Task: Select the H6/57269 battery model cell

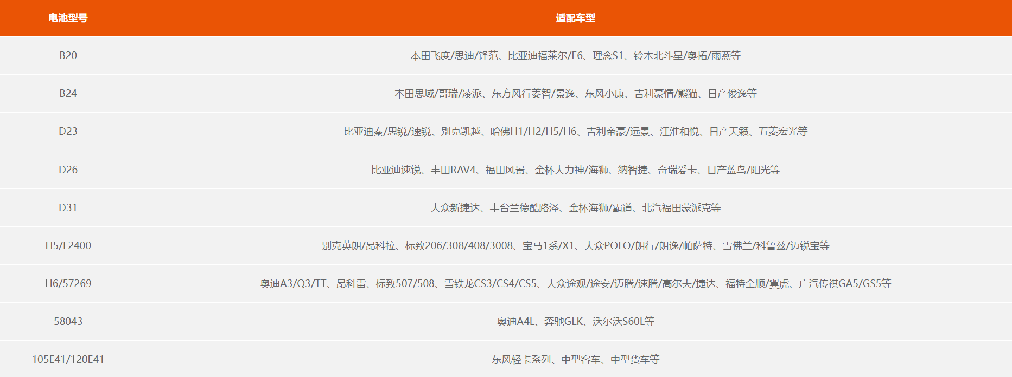Action: (x=68, y=283)
